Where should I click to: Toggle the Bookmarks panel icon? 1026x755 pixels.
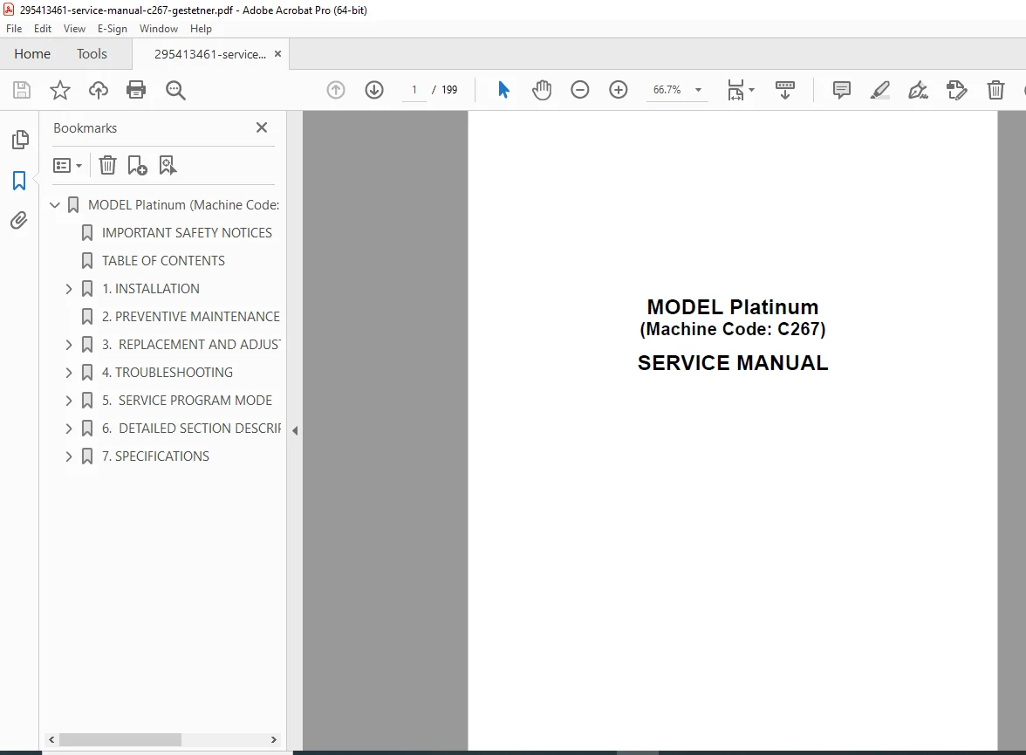point(19,181)
